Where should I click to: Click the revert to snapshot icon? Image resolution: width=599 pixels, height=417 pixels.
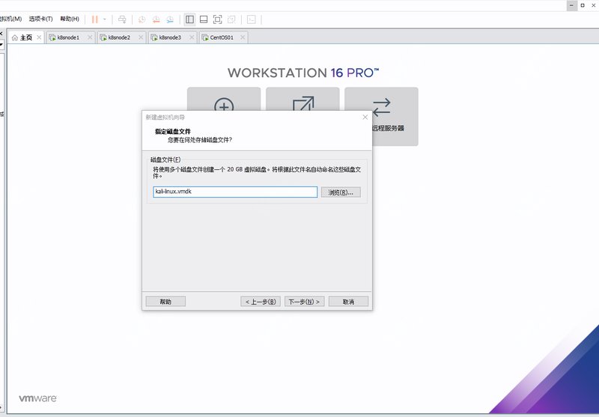point(156,19)
